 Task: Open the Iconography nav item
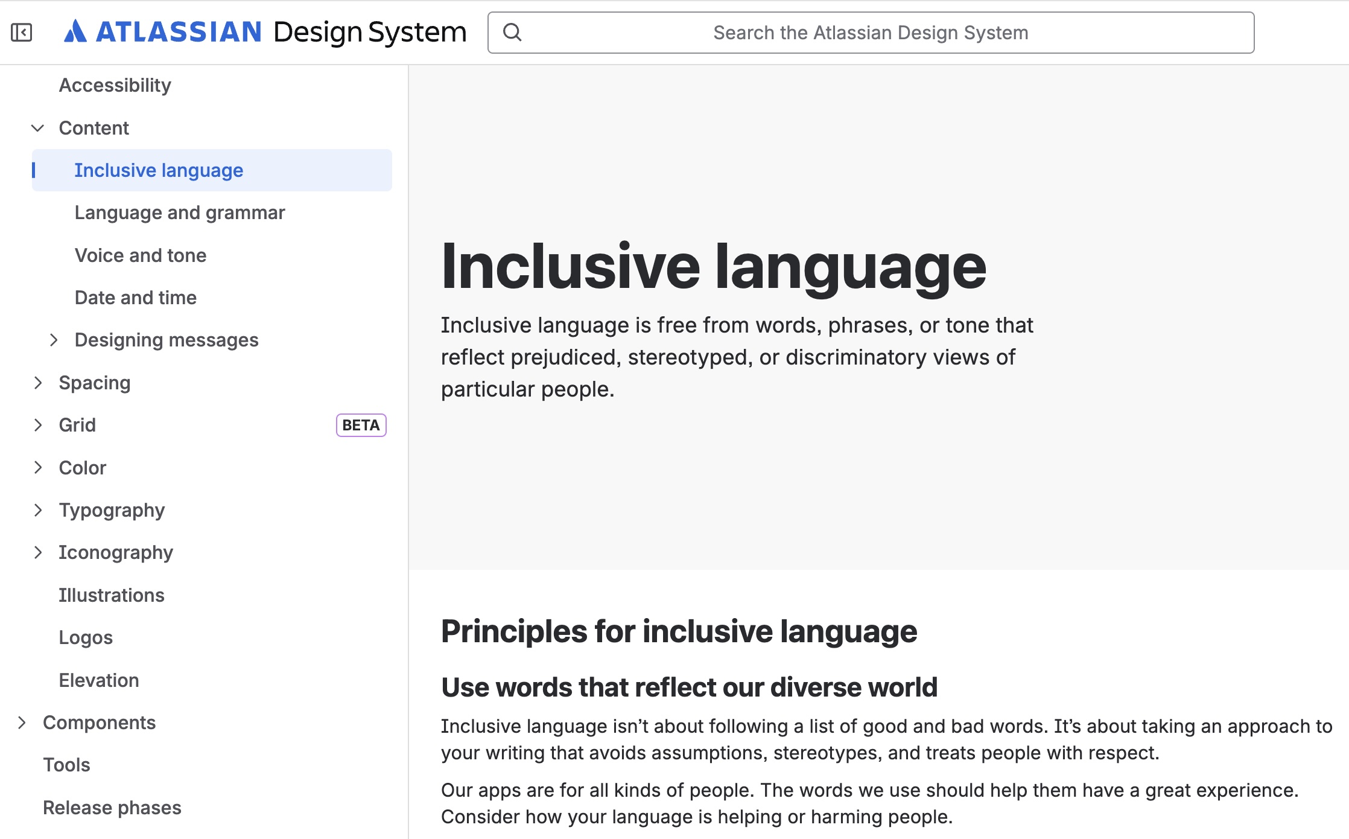click(x=116, y=552)
